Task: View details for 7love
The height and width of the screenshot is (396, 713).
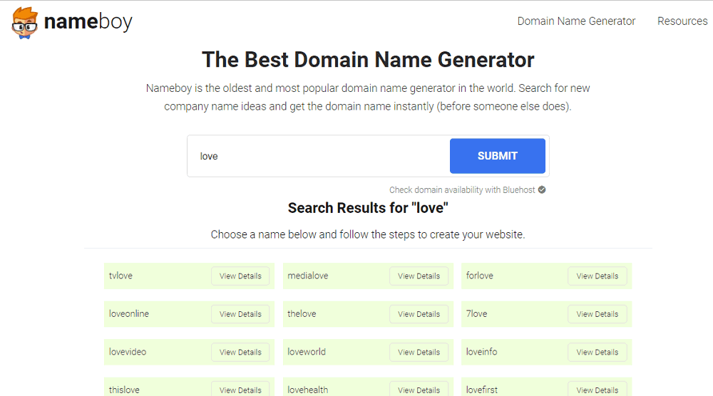Action: point(597,314)
